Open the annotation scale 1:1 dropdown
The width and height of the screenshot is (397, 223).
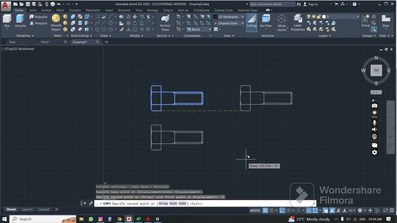click(352, 210)
